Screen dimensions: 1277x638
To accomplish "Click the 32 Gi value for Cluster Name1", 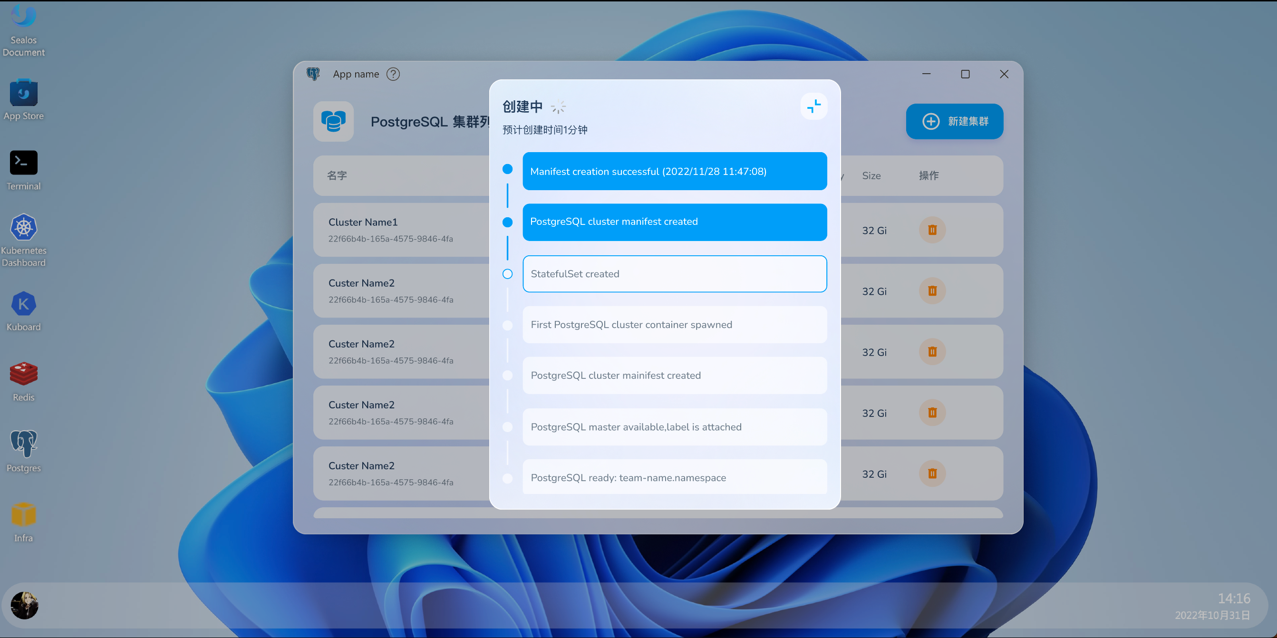I will click(x=874, y=231).
